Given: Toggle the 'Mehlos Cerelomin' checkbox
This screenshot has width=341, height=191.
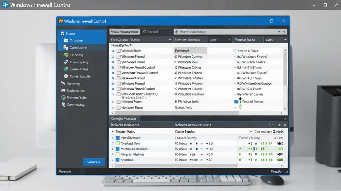Looking at the screenshot, I should point(118,149).
